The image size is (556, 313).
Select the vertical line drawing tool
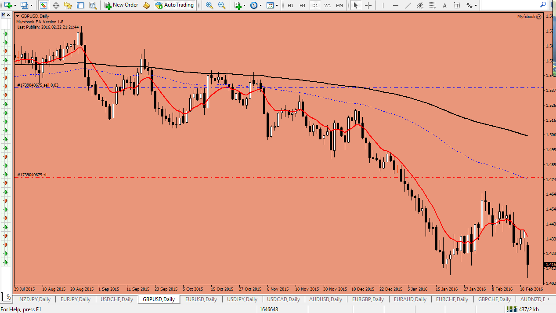383,5
